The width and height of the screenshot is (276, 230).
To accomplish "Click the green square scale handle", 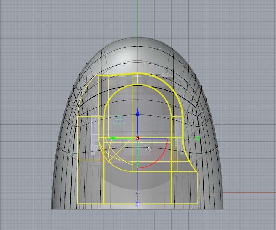I will [x=197, y=138].
